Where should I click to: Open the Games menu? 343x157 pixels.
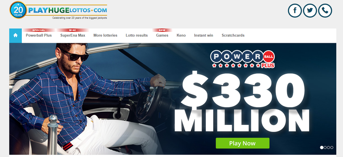click(162, 35)
